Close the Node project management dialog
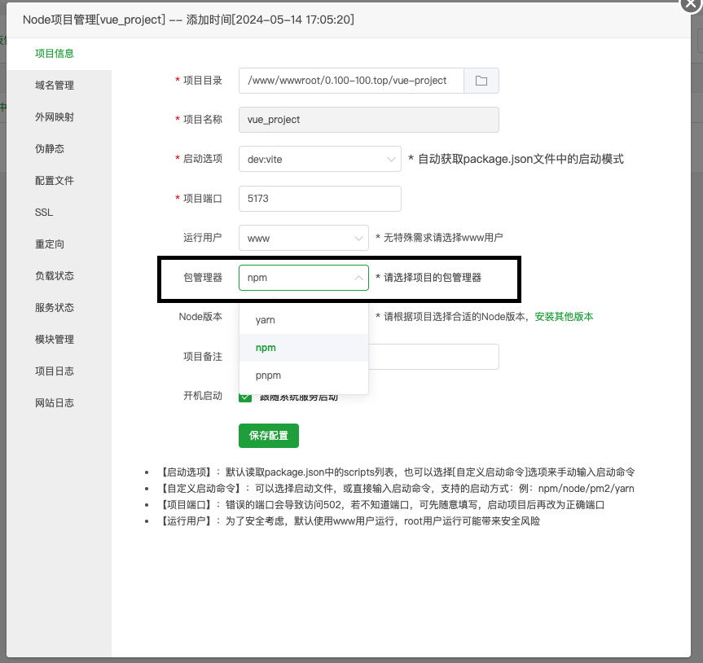This screenshot has height=663, width=703. click(691, 5)
